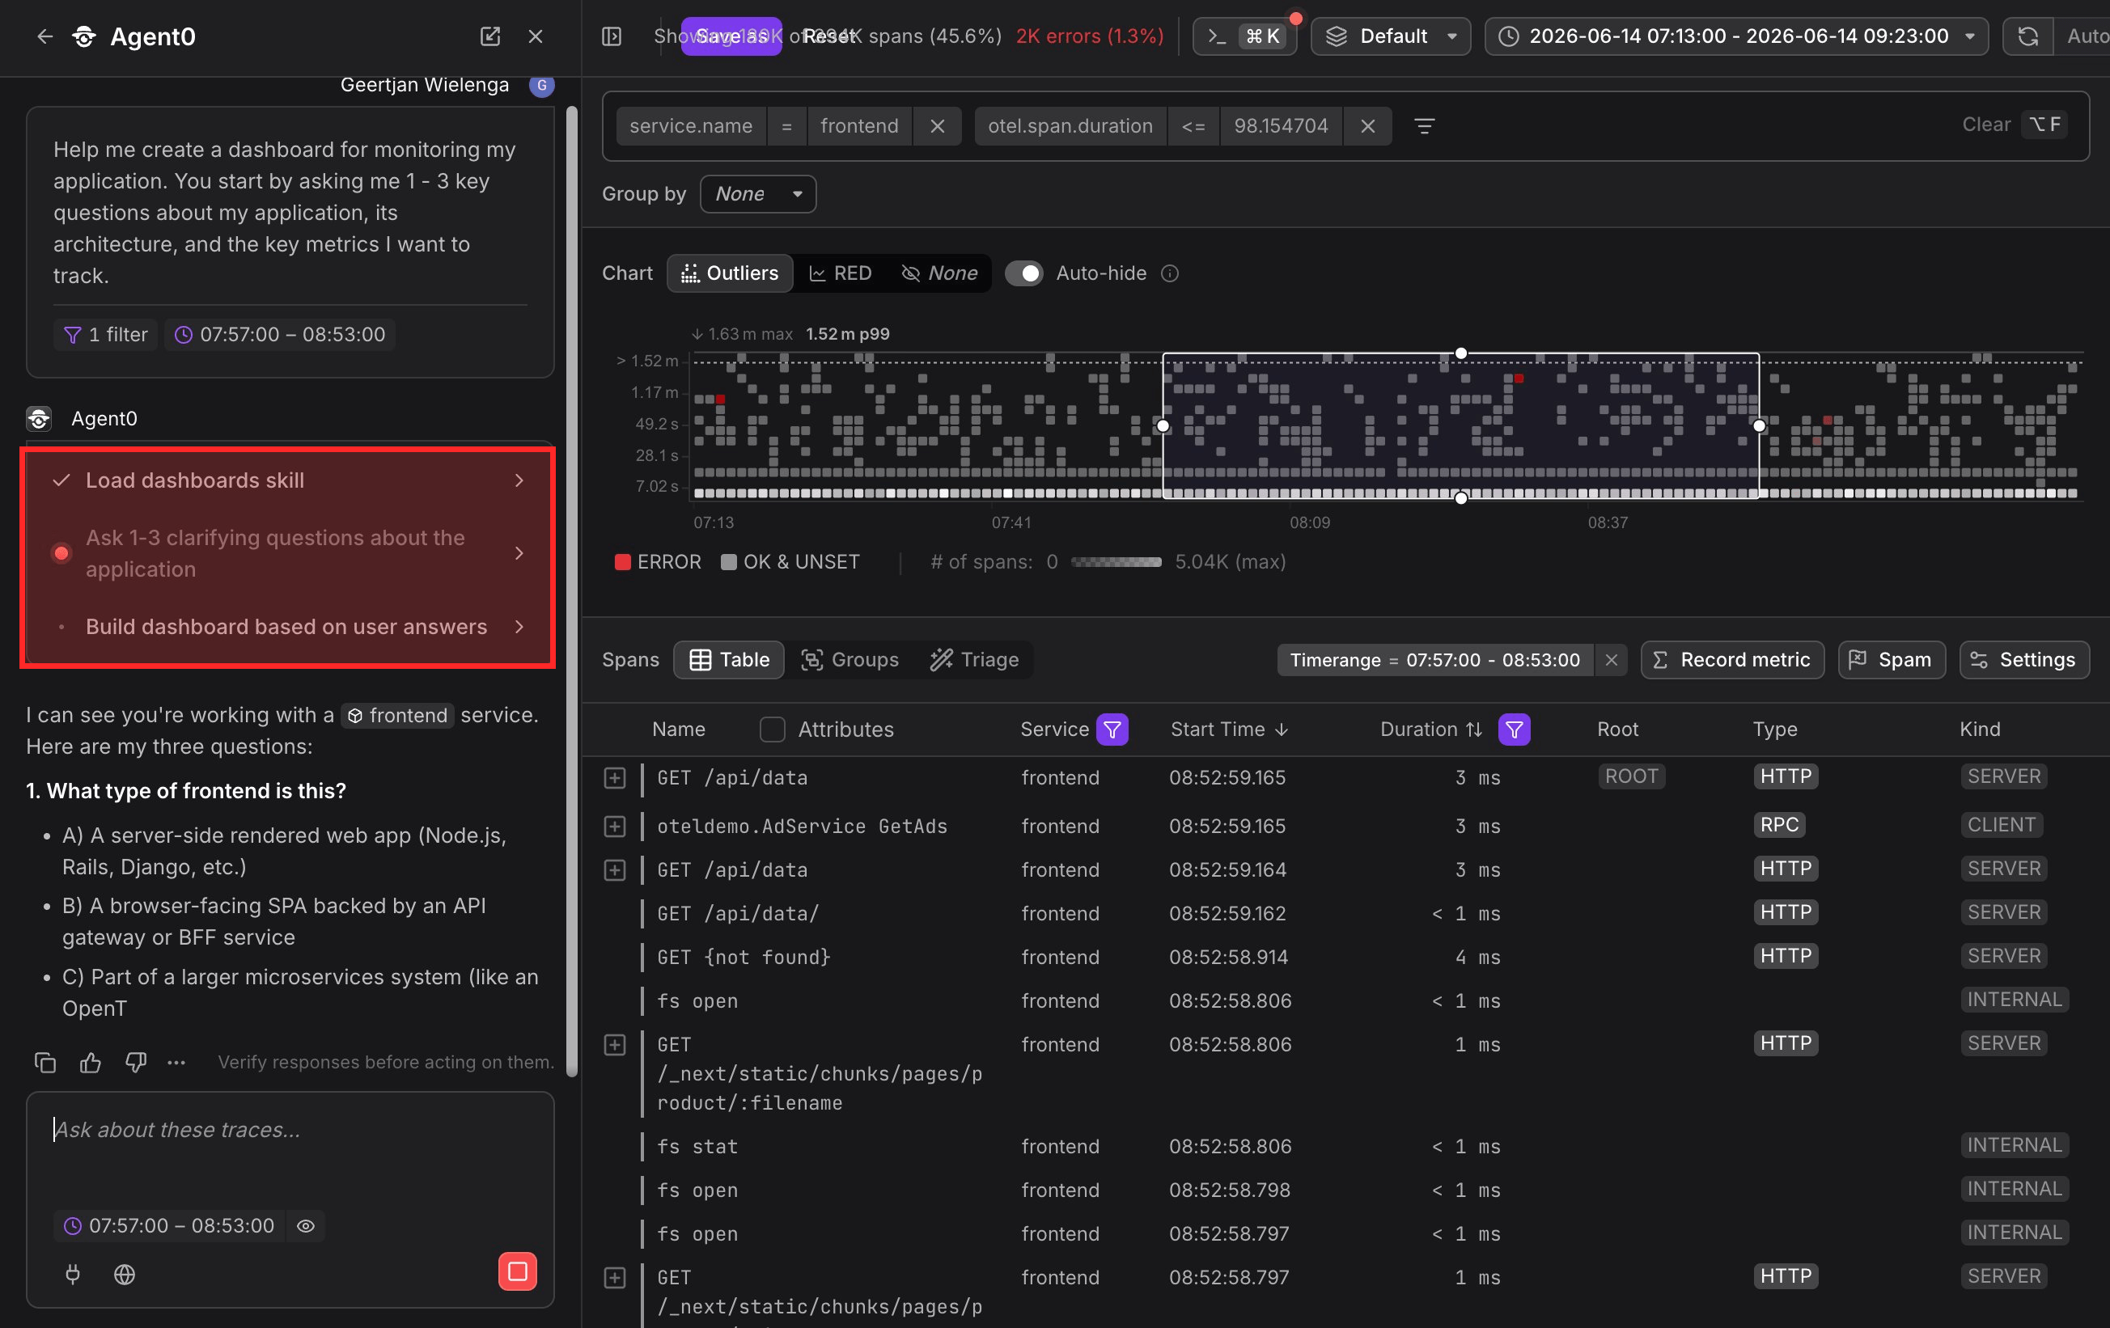Click the top handle of chart selection
Image resolution: width=2110 pixels, height=1328 pixels.
[x=1460, y=353]
